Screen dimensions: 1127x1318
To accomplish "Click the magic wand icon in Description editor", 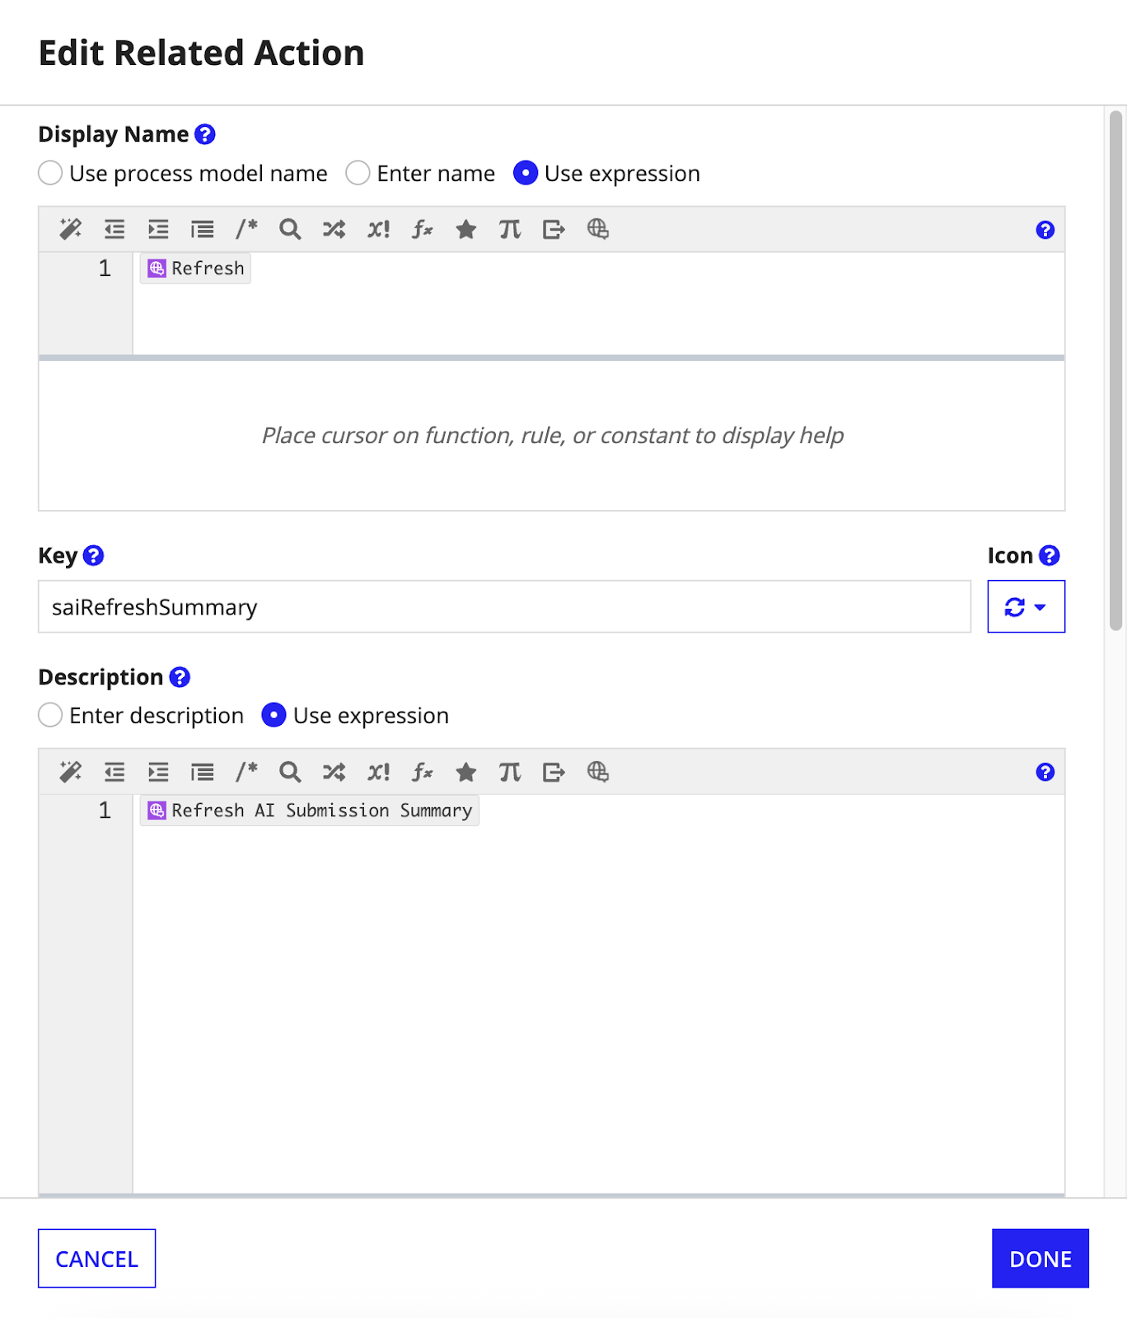I will (71, 772).
